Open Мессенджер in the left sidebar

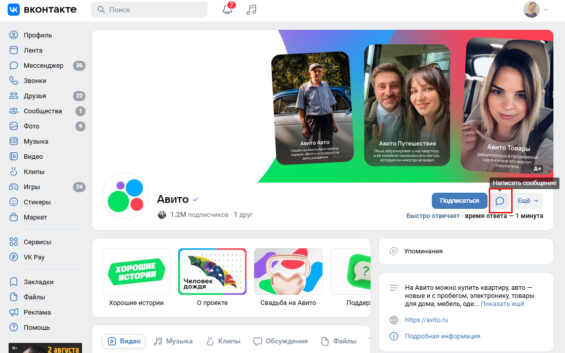43,66
